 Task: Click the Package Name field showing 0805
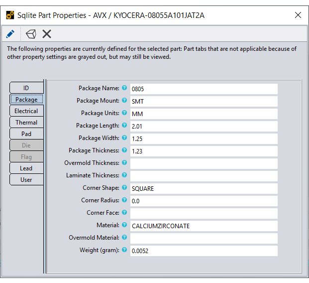[204, 89]
